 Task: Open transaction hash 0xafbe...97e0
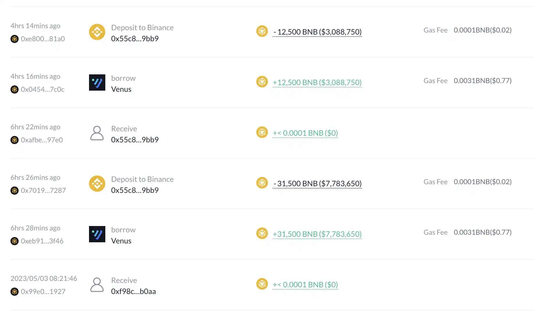pyautogui.click(x=42, y=140)
